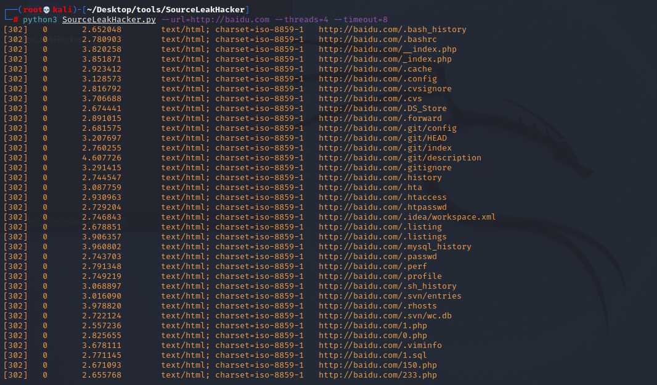Open the http://baidu.com/.sh_history URL

pyautogui.click(x=388, y=286)
